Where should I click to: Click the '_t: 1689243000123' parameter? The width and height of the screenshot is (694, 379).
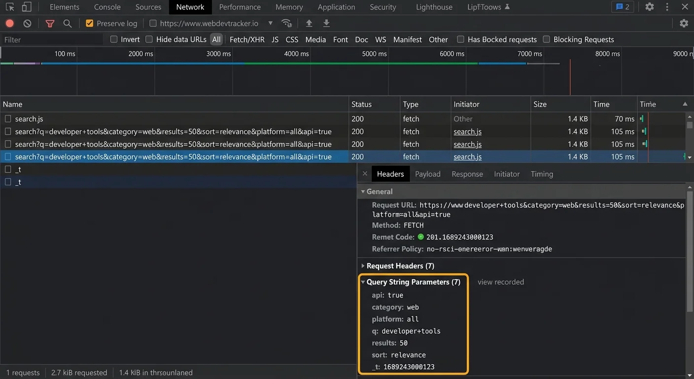tap(403, 367)
